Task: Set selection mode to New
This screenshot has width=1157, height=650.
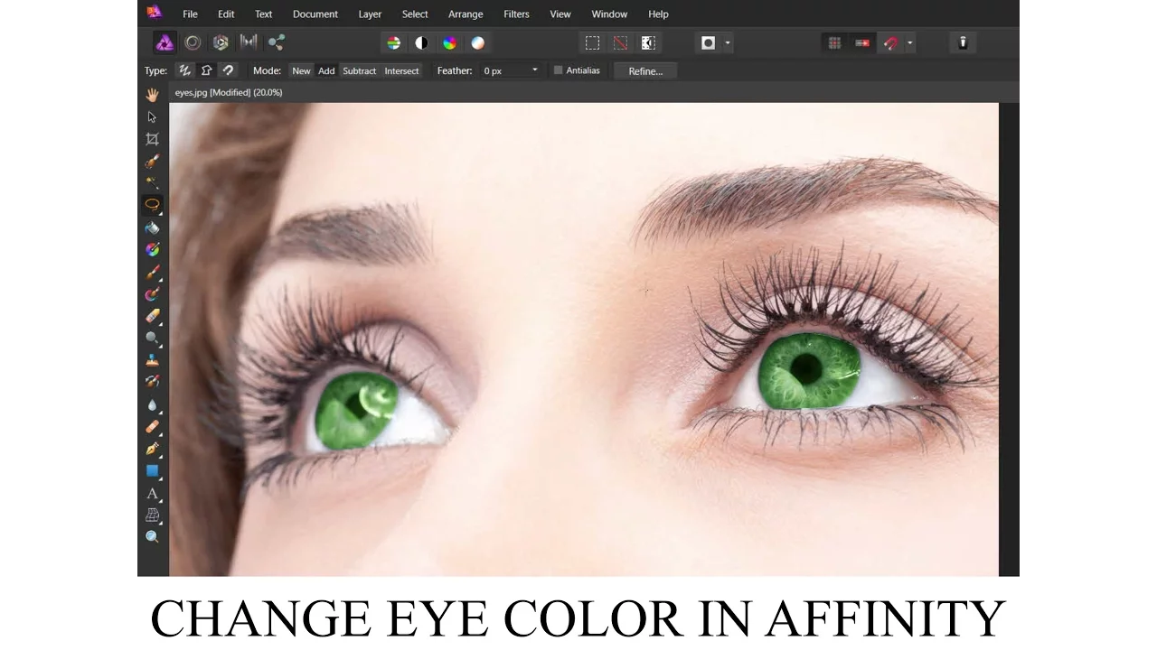Action: click(x=301, y=70)
